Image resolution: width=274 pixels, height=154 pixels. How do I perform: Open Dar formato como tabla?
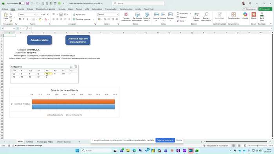pos(137,17)
